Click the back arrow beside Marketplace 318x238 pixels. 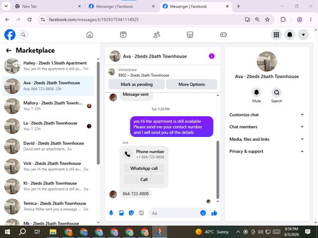[9, 50]
